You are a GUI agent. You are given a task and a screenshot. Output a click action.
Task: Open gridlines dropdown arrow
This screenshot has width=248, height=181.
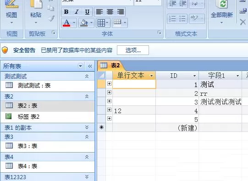tap(107, 23)
